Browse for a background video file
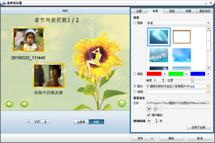Screen dimensions: 215x143 click(208, 92)
